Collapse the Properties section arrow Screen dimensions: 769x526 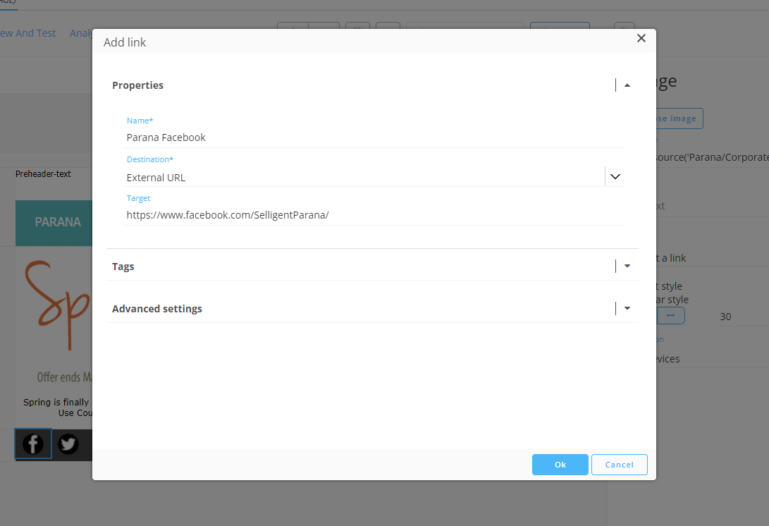(x=627, y=85)
